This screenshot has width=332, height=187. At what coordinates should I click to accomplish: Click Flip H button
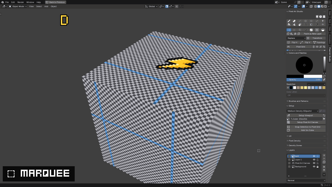[x=293, y=42]
